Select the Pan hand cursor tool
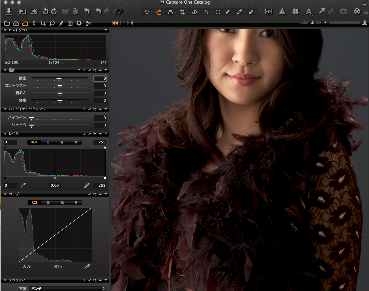The width and height of the screenshot is (369, 291). (x=159, y=12)
